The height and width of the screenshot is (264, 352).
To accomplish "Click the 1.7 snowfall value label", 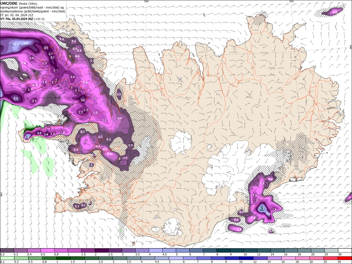I will (45, 64).
